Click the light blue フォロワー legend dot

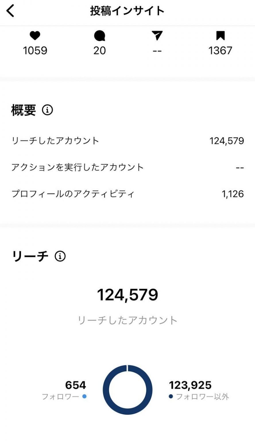click(84, 396)
